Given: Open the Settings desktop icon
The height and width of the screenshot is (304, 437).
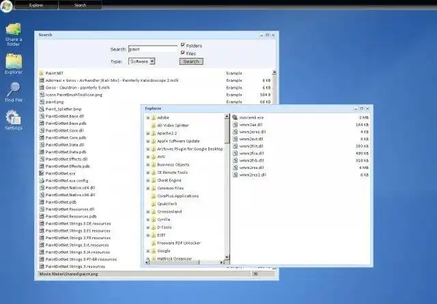Looking at the screenshot, I should click(x=14, y=120).
